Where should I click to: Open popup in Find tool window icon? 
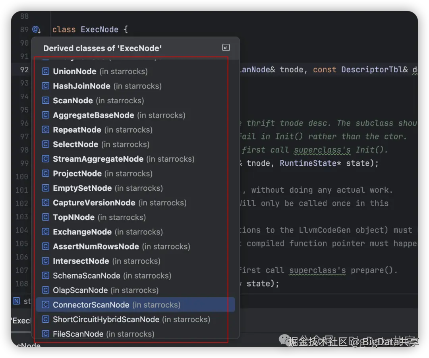(226, 48)
